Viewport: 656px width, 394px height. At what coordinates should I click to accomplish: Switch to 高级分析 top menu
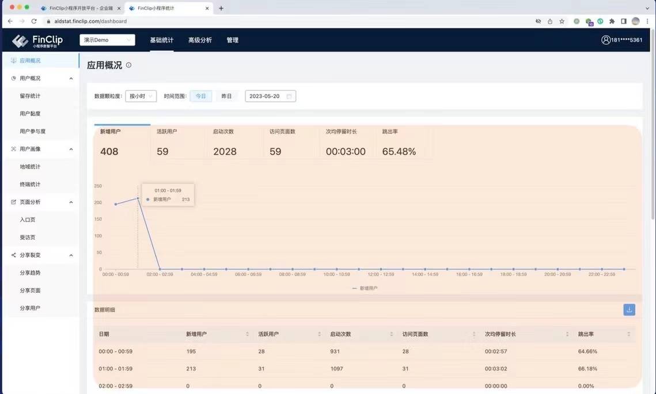click(200, 40)
